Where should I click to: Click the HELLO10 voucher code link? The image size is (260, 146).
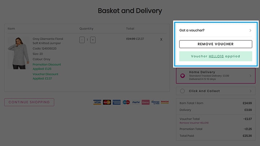tap(216, 56)
